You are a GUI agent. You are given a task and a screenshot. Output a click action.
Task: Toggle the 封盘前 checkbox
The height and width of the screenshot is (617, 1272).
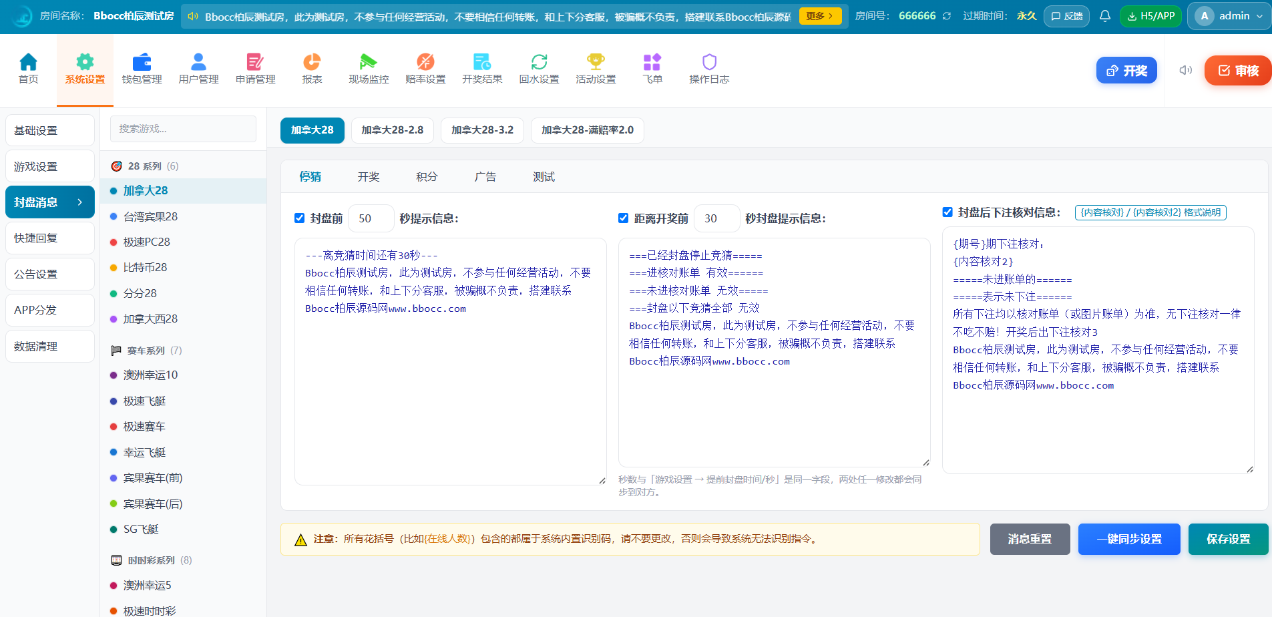pyautogui.click(x=300, y=218)
